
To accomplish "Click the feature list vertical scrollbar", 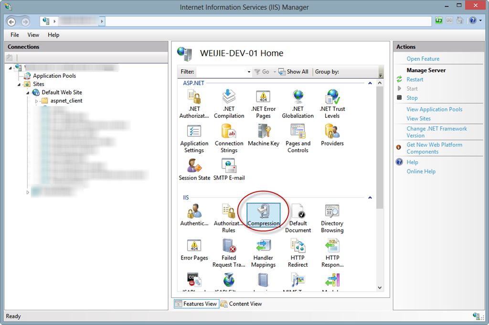I will 380,147.
